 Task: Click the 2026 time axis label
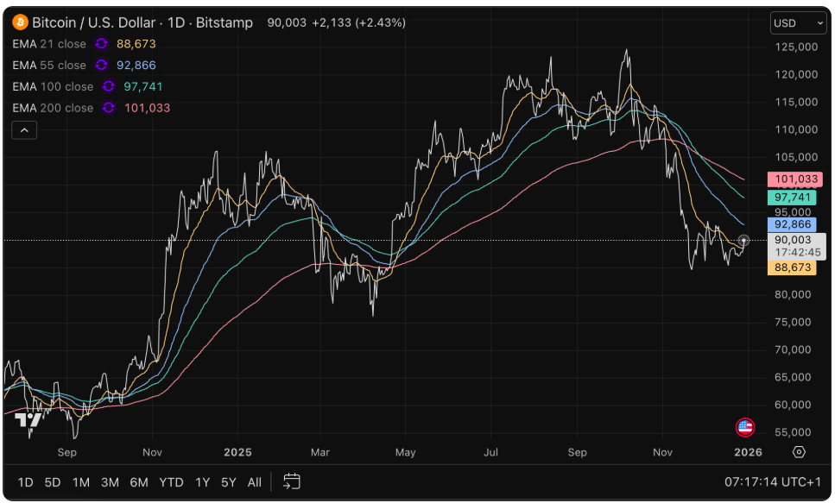pyautogui.click(x=748, y=452)
